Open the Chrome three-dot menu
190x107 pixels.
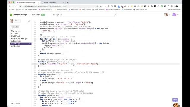point(180,6)
